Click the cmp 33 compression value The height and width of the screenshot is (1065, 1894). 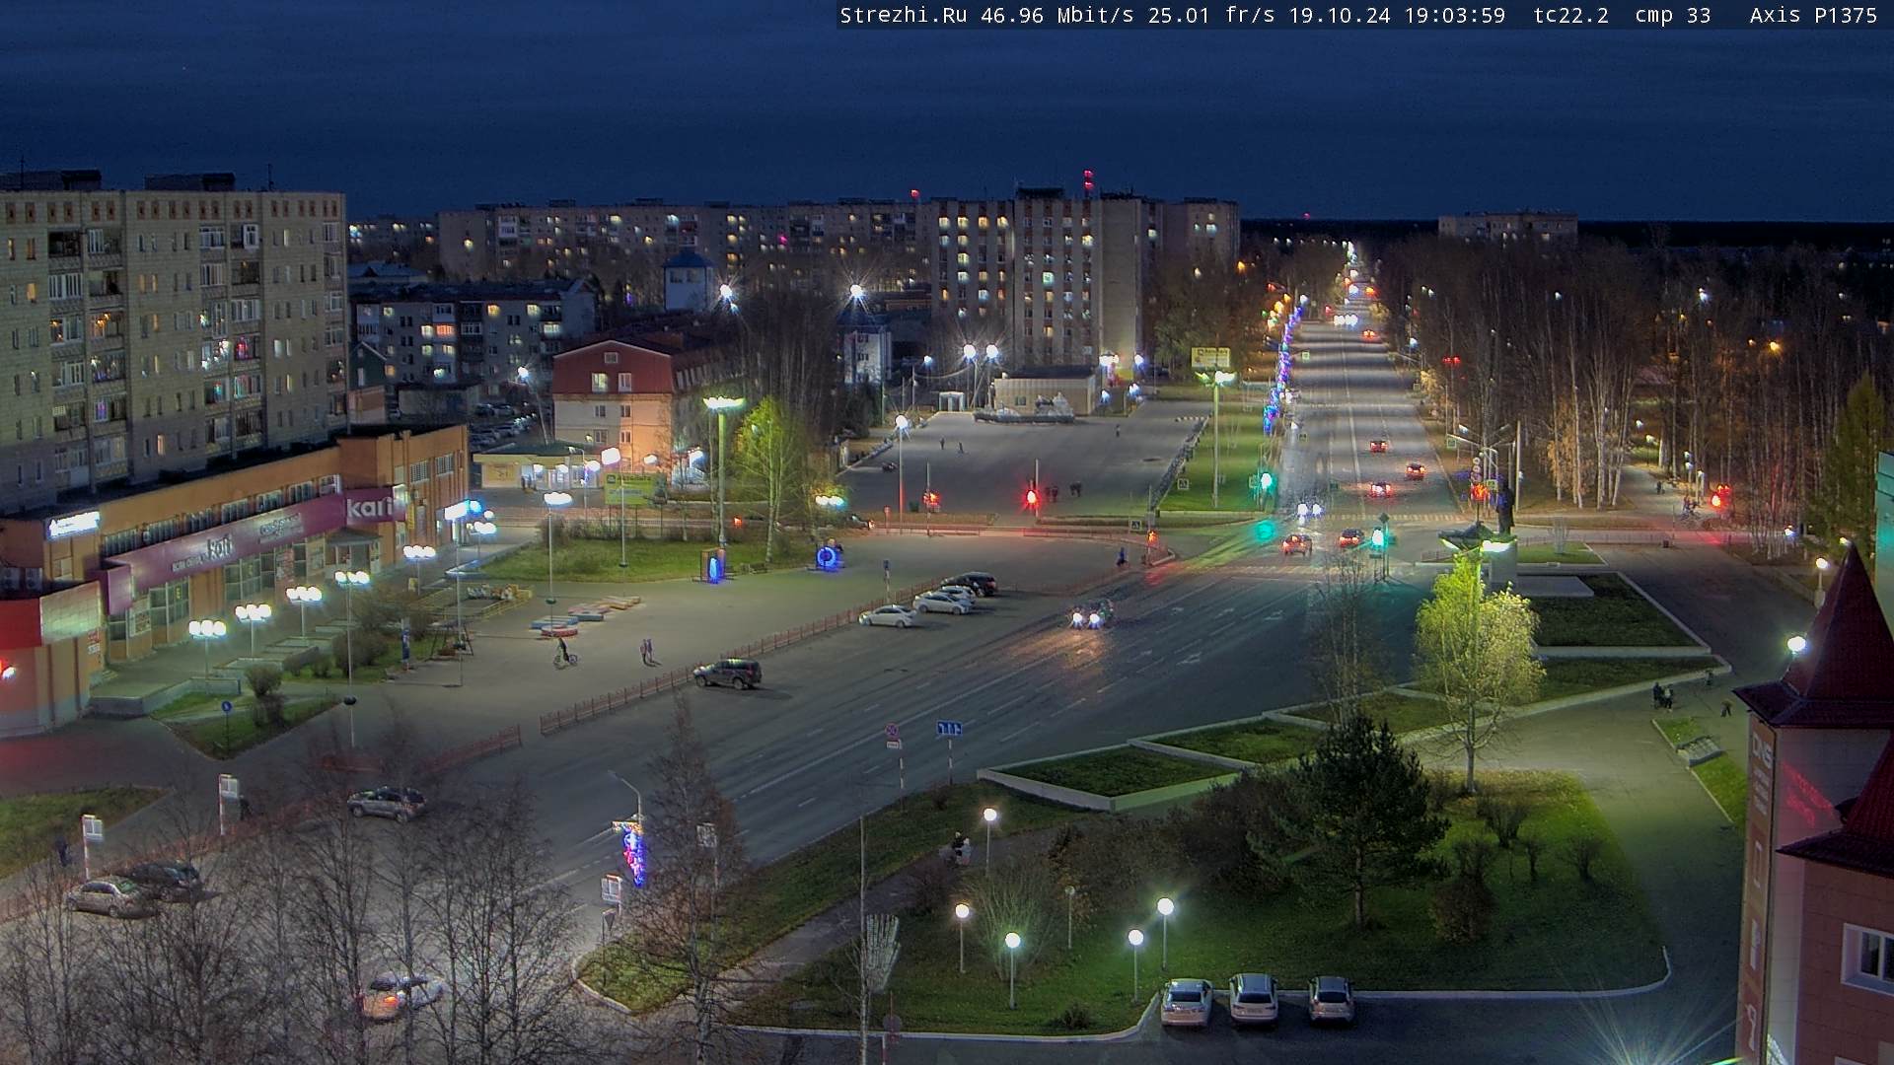(1672, 15)
